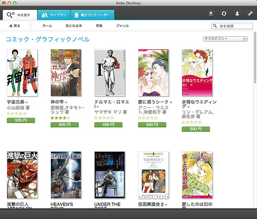257x219 pixels.
Task: Click the 神の雫 title link
Action: tap(57, 102)
